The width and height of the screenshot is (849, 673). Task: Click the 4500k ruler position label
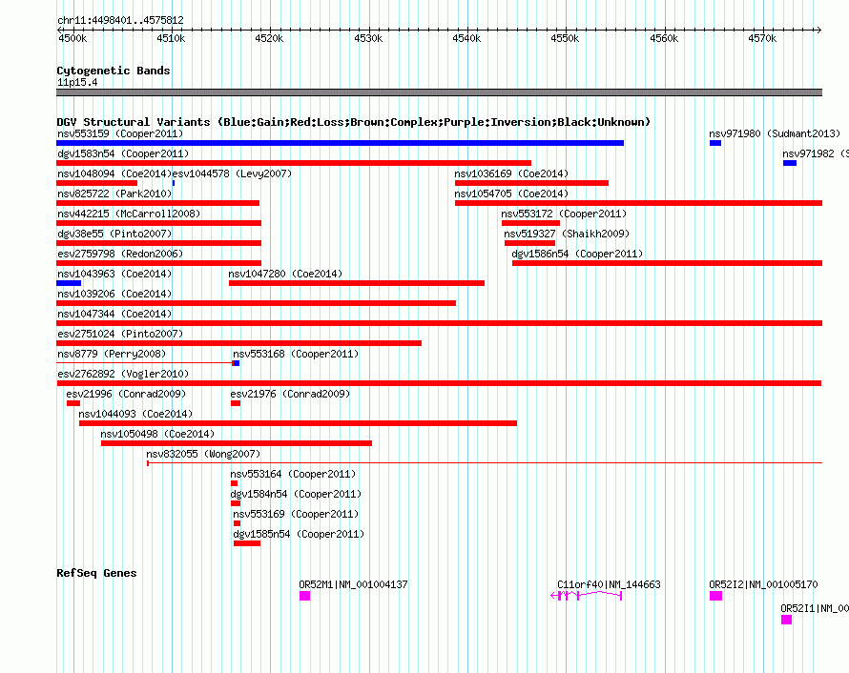coord(72,38)
